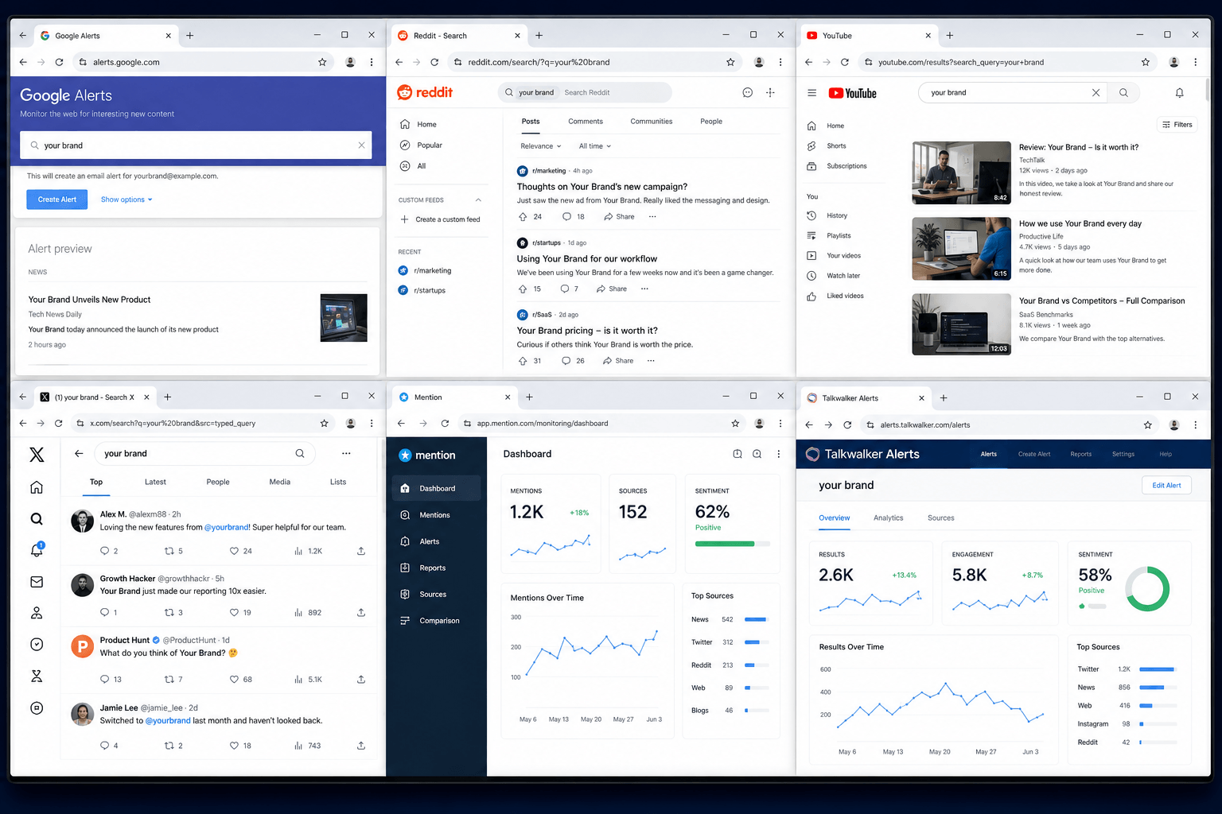Image resolution: width=1222 pixels, height=814 pixels.
Task: Click @yourbrand mention in Alex M.'s tweet
Action: pos(227,527)
